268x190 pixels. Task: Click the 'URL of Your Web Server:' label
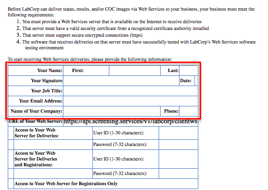pos(35,121)
